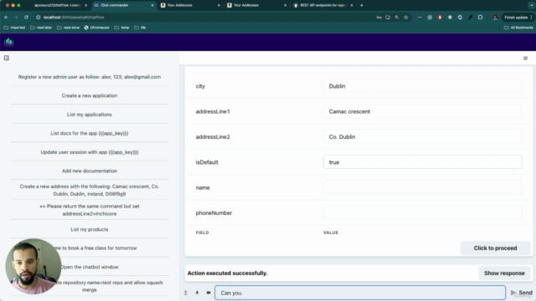Screen dimensions: 536x301
Task: Select 'Update user session with app' prompt
Action: [90, 152]
